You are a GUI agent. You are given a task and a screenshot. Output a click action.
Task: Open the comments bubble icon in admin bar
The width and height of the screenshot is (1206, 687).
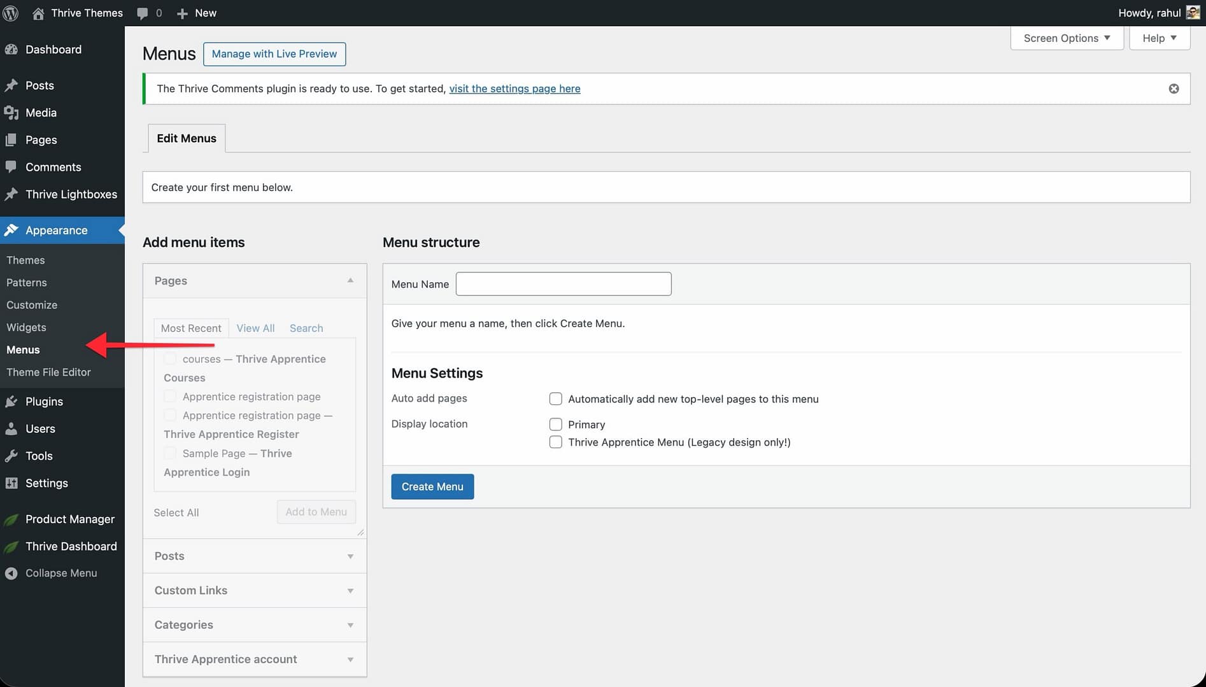(143, 13)
